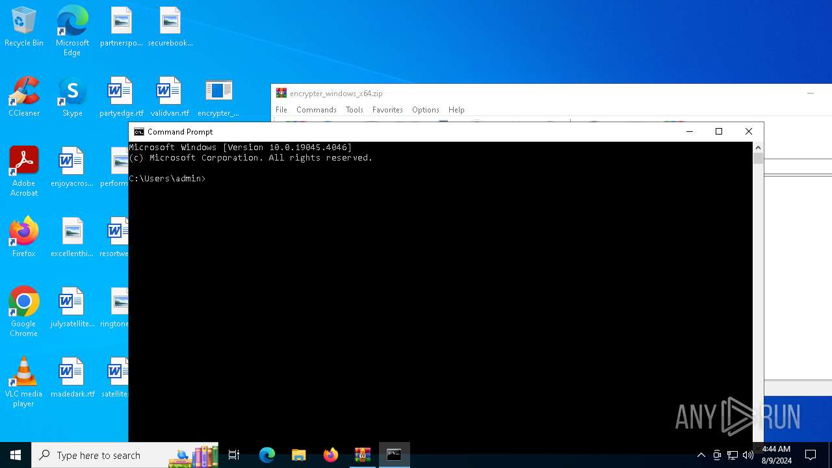Select enjoyacros... document on desktop
The width and height of the screenshot is (832, 468).
coord(72,167)
